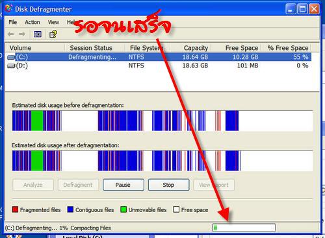Click the Defragment button

point(78,185)
